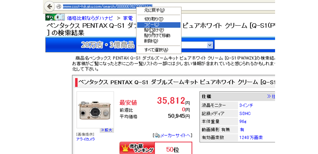The height and width of the screenshot is (154, 318).
Task: Click the maker site icon with magnifier
Action: 157,135
